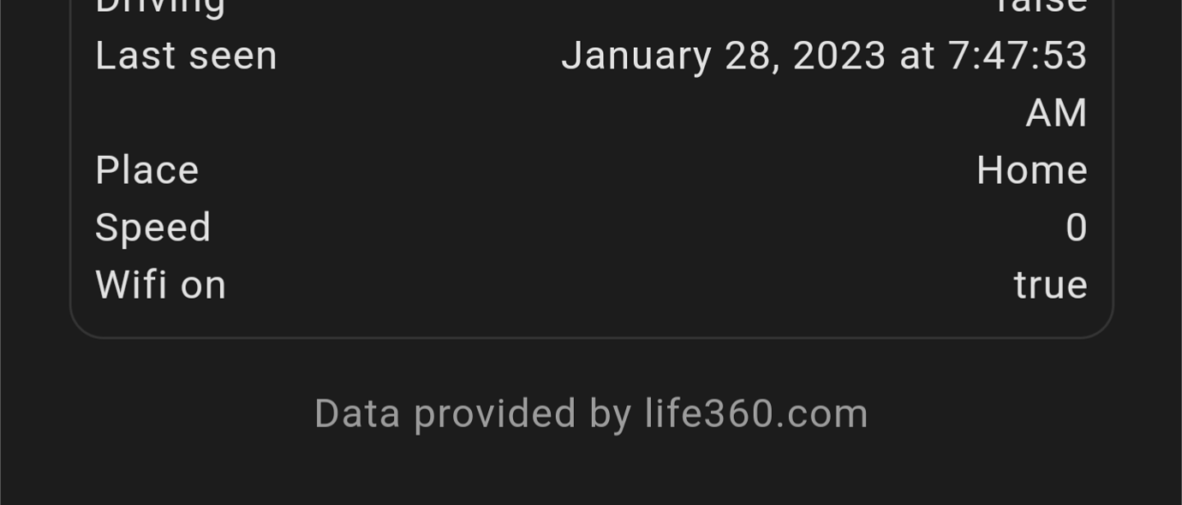Select the January 28, 2023 timestamp
The width and height of the screenshot is (1182, 505).
[825, 55]
